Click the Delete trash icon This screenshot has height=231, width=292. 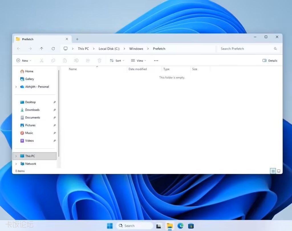tap(100, 60)
